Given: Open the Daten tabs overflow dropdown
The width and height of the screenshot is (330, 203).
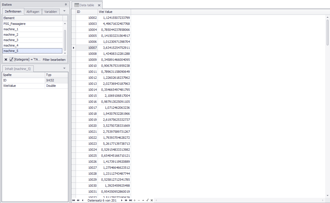Looking at the screenshot, I should [64, 11].
